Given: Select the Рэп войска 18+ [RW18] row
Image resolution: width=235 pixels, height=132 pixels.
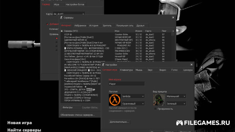Looking at the screenshot, I should click(x=81, y=79).
